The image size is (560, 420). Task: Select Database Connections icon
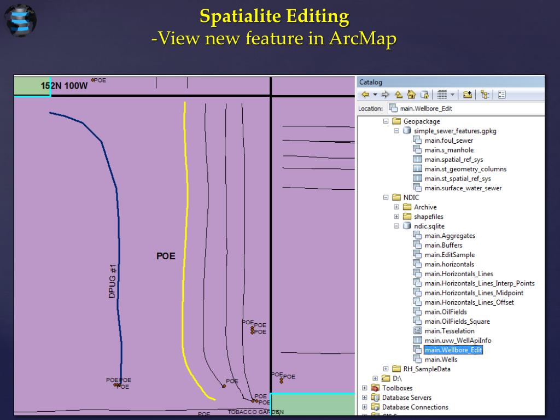pyautogui.click(x=375, y=407)
